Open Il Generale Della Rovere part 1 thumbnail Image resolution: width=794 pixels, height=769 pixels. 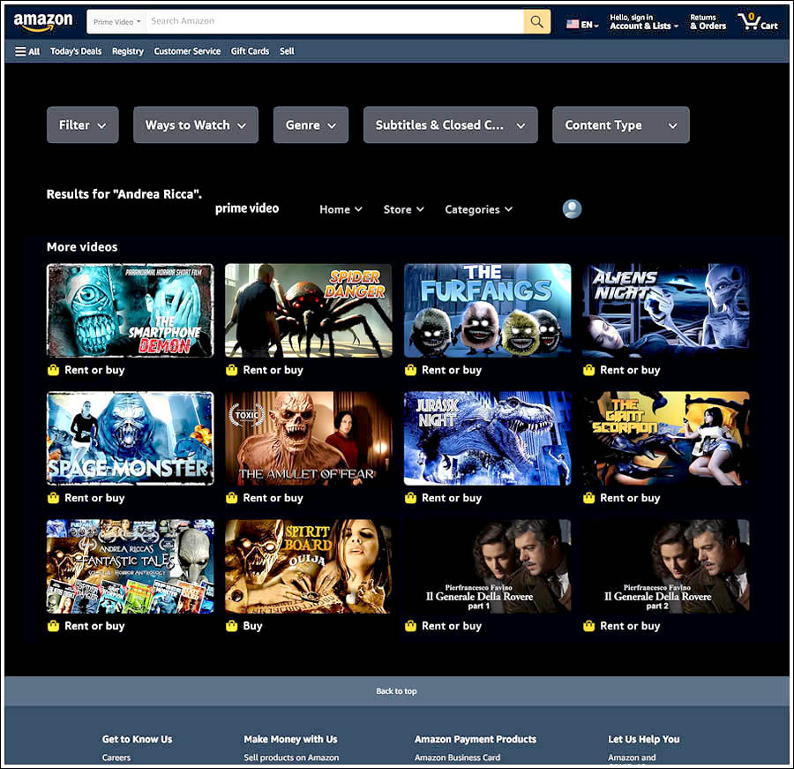coord(487,566)
